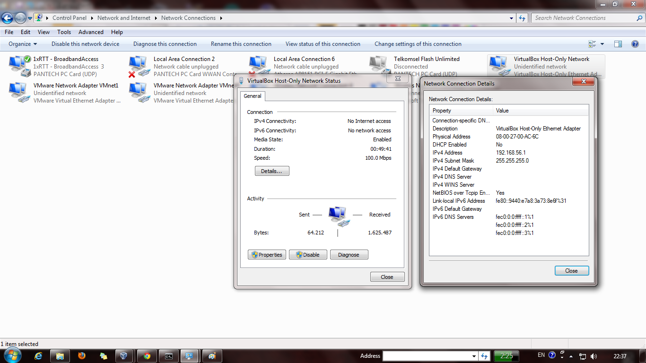Screen dimensions: 646x363
Task: Show hidden system tray icons
Action: [571, 356]
